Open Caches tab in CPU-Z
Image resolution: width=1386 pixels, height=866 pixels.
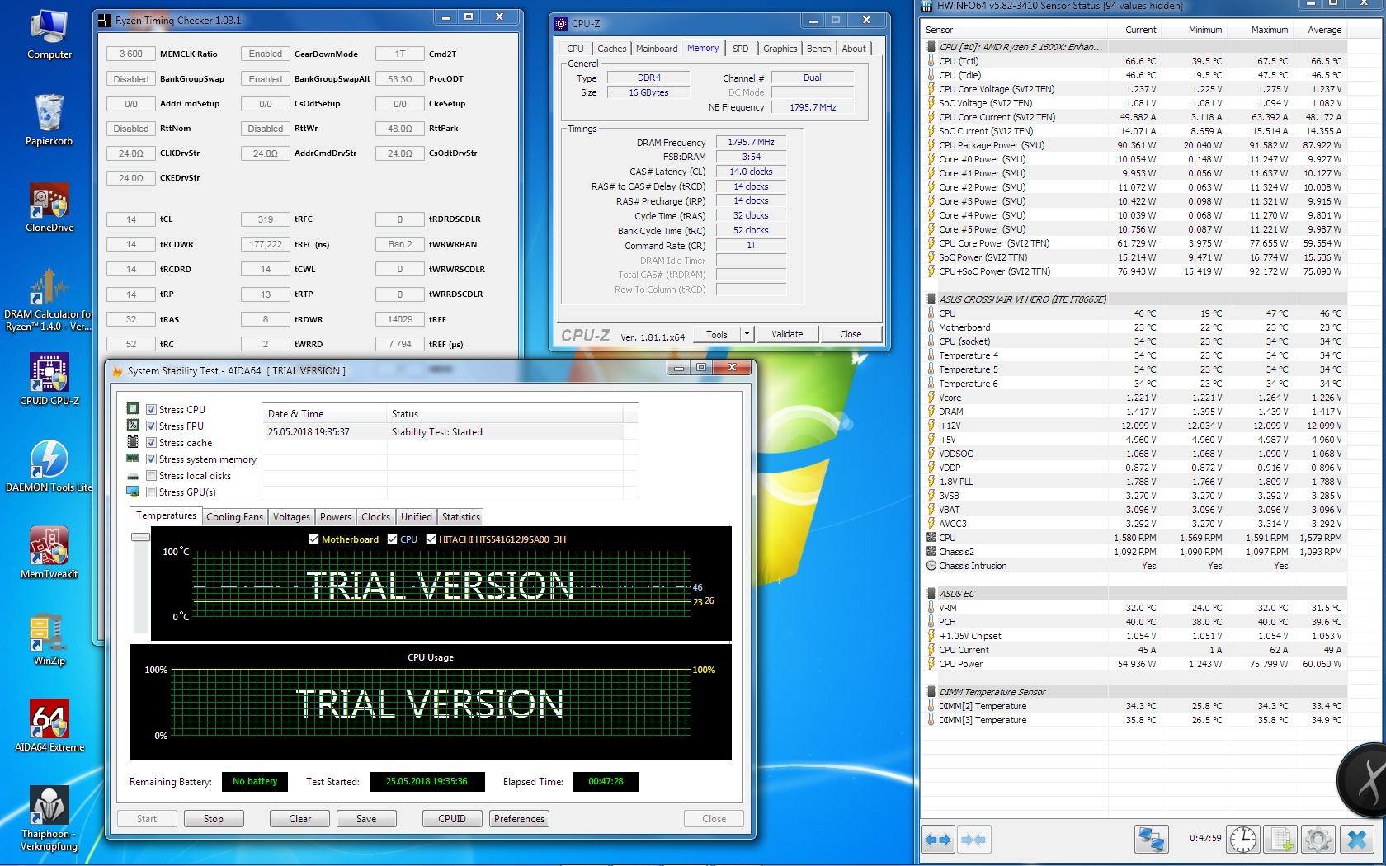pyautogui.click(x=611, y=49)
